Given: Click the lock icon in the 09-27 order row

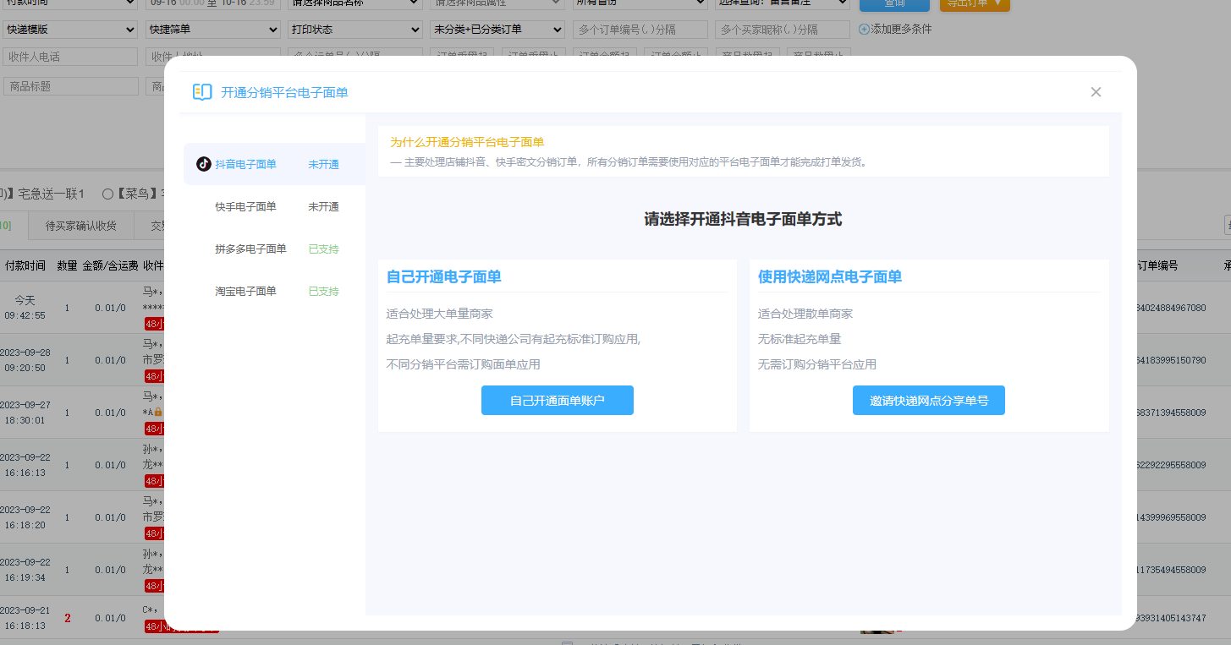Looking at the screenshot, I should pos(158,412).
